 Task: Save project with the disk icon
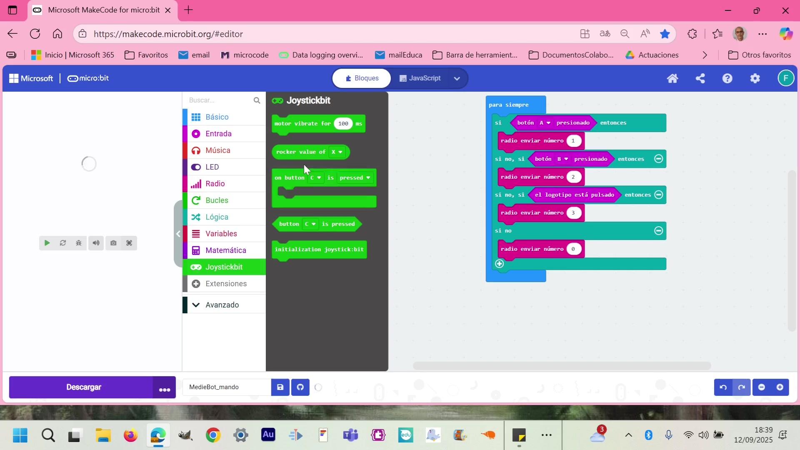[x=280, y=387]
